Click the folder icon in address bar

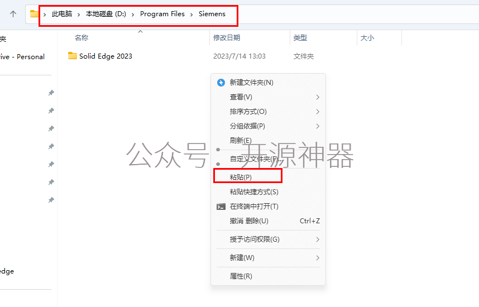pyautogui.click(x=35, y=14)
